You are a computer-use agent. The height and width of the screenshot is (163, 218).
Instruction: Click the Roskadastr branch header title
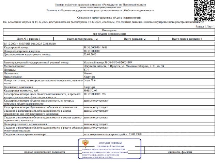point(100,5)
